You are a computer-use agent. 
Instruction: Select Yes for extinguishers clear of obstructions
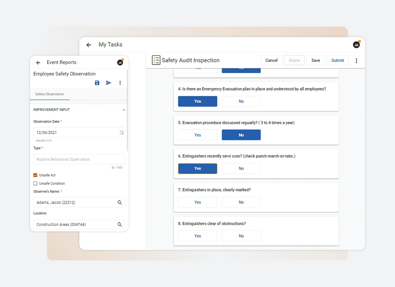[x=197, y=236]
